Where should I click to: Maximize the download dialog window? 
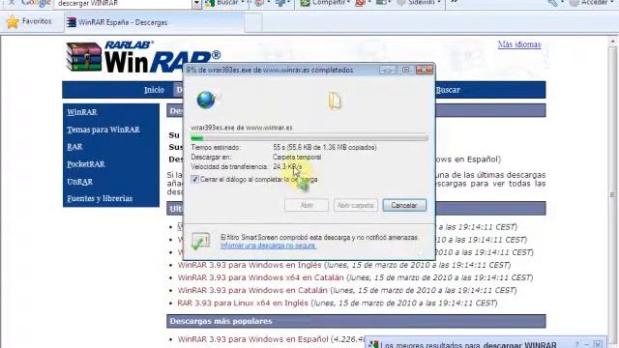pyautogui.click(x=405, y=70)
